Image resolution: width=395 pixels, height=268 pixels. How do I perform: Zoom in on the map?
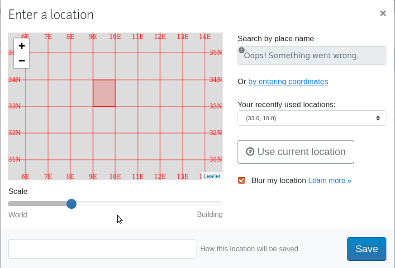pos(22,46)
